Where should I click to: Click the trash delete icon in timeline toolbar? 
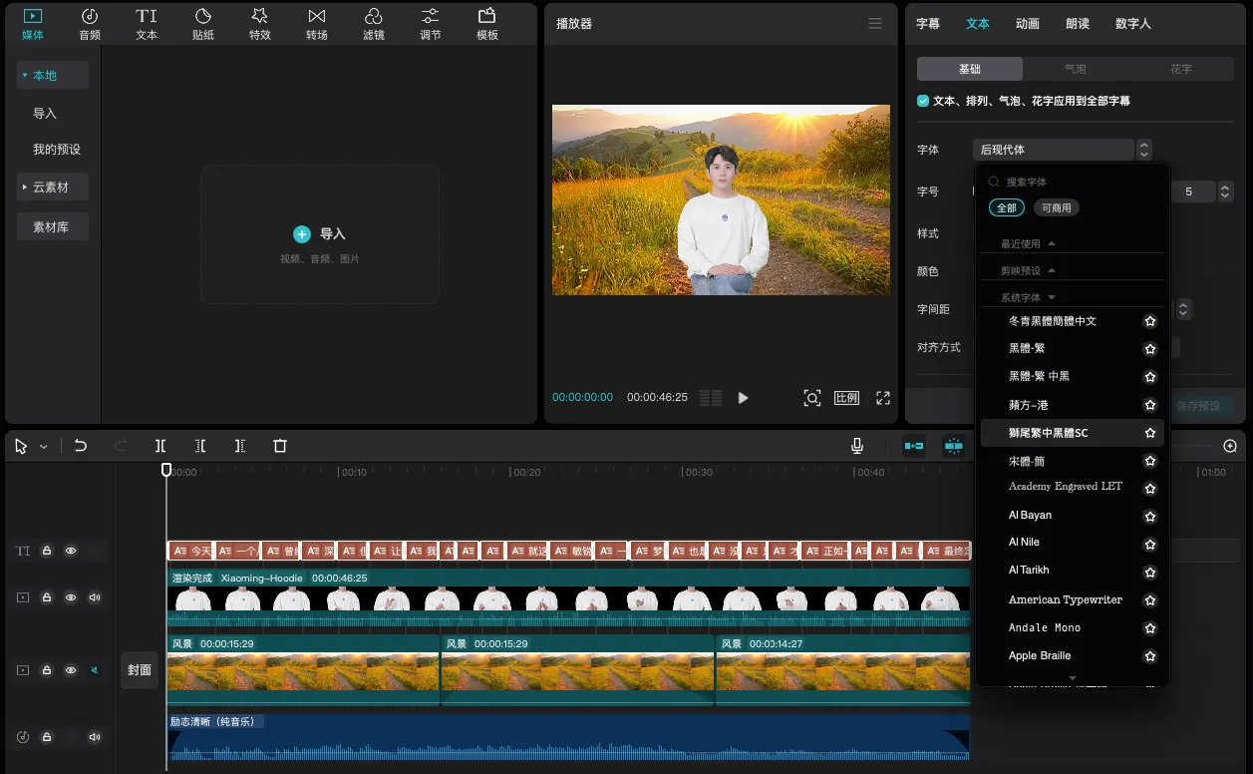pyautogui.click(x=280, y=446)
